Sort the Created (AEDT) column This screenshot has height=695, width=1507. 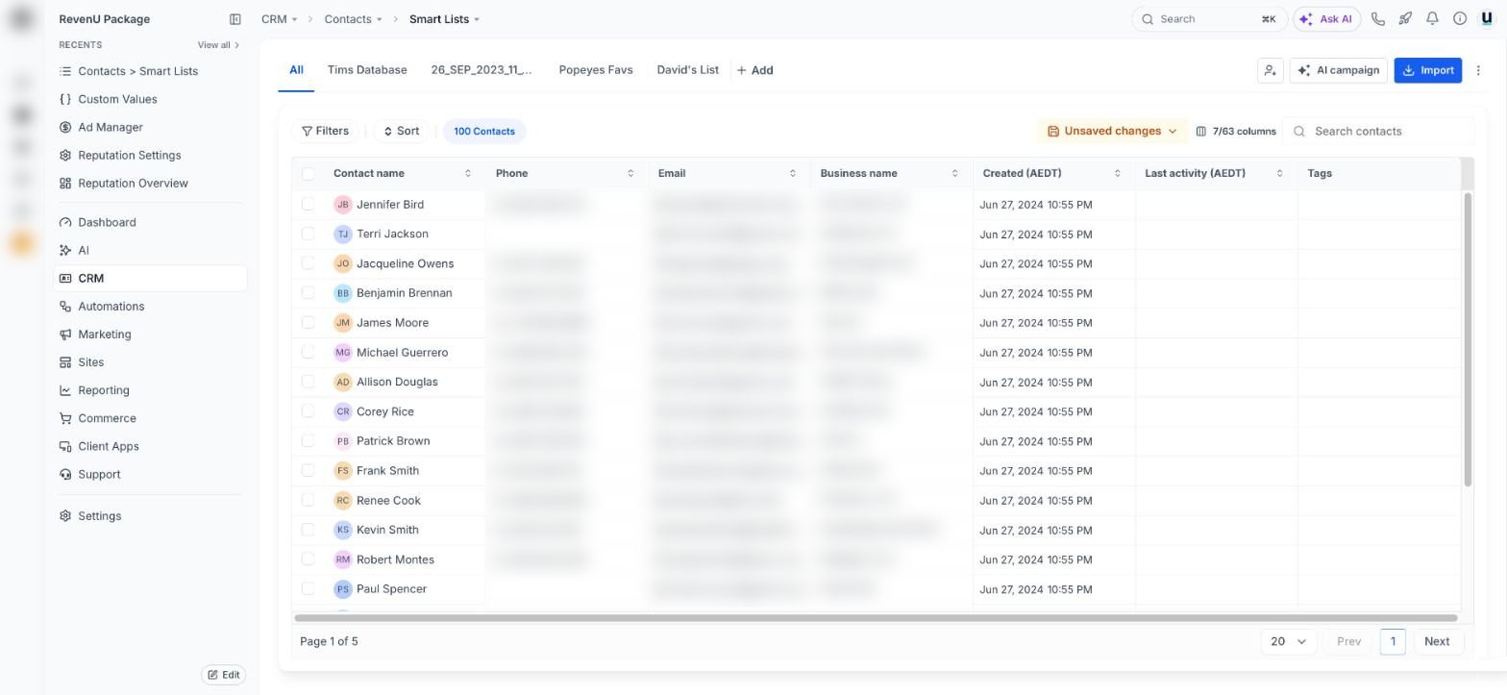coord(1117,173)
